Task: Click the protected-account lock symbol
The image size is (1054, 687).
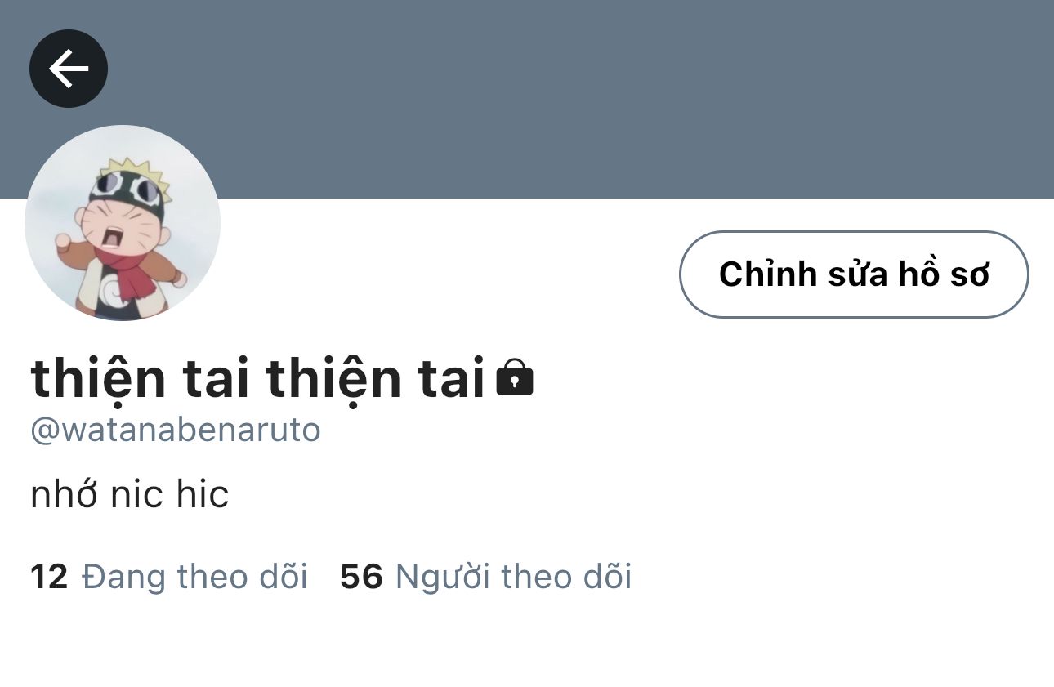Action: coord(515,378)
